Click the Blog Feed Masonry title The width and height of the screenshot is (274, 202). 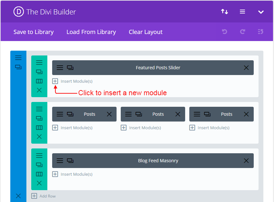pos(158,161)
